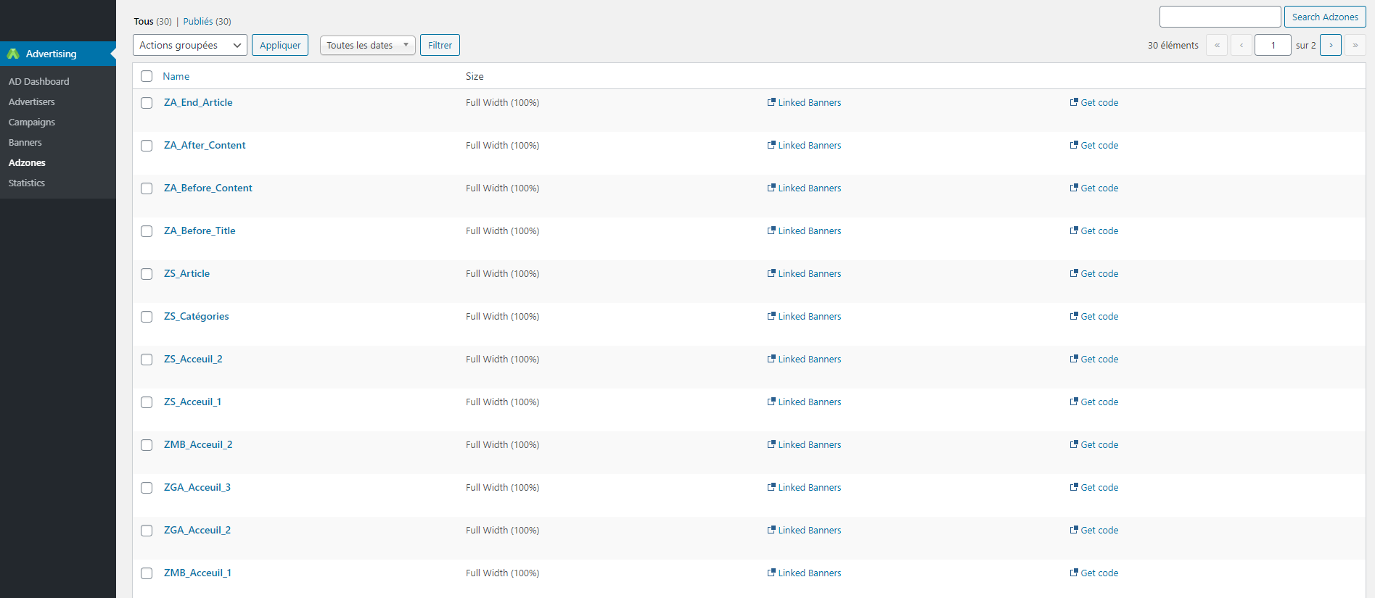The width and height of the screenshot is (1375, 598).
Task: Click the Linked Banners icon for ZGA_Acceuil_2
Action: click(x=771, y=530)
